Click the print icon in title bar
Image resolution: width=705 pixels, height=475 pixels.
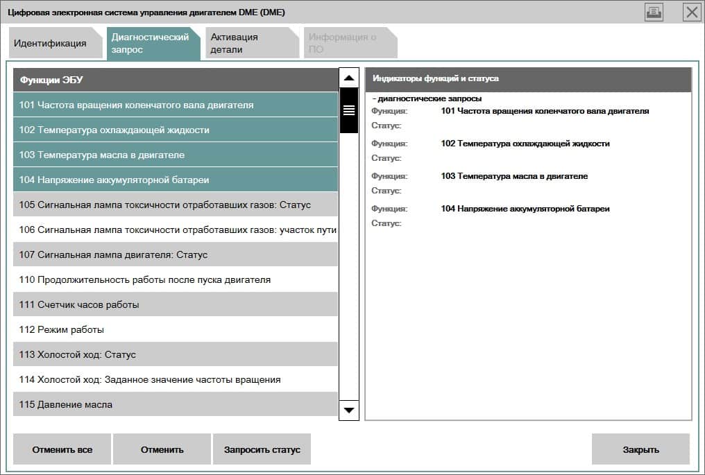(653, 12)
